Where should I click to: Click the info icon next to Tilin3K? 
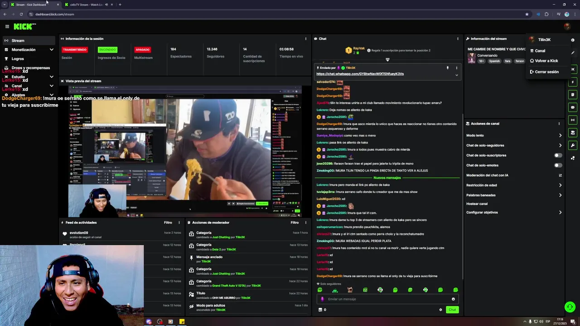(x=572, y=40)
